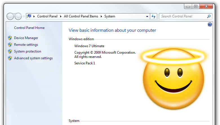Click the shield icon beside Remote settings
Screen dimensions: 220x125
pyautogui.click(x=10, y=45)
